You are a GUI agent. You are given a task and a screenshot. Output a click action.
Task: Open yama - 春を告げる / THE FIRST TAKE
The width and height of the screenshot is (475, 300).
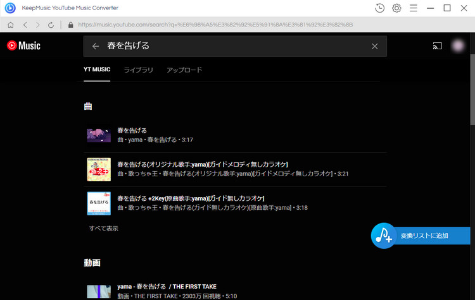coord(167,286)
